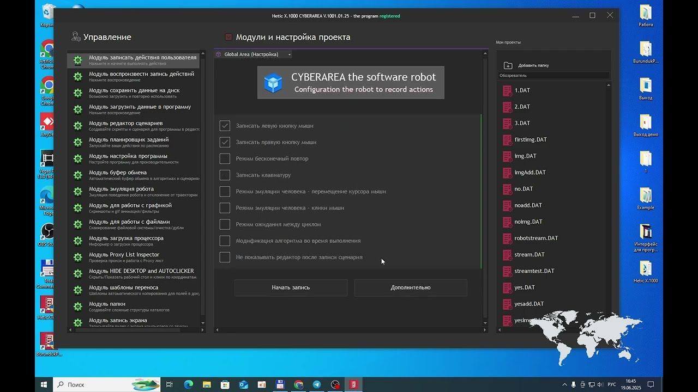Open Модуль настройка программы
Viewport: 698px width, 392px height.
(x=134, y=158)
